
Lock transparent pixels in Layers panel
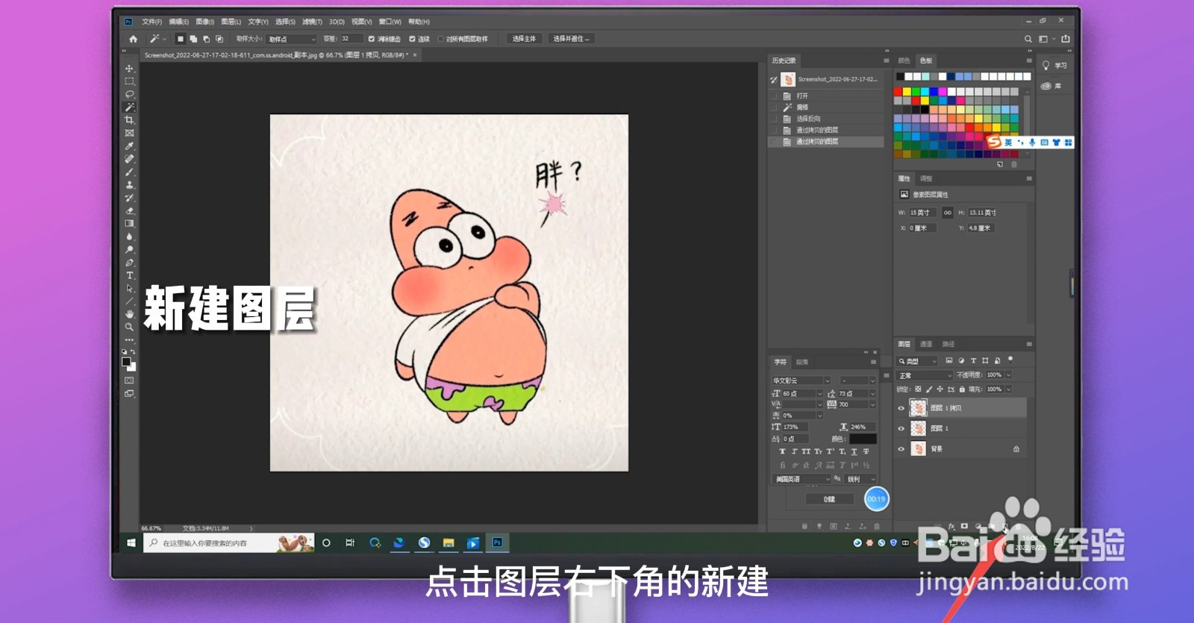point(918,389)
